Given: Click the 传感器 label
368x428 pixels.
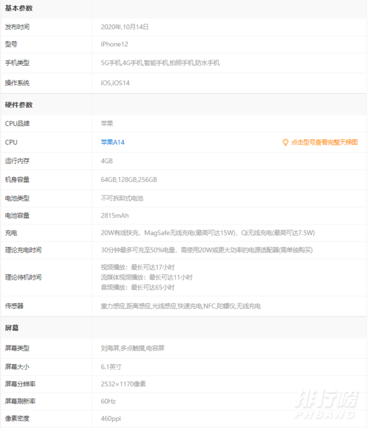Looking at the screenshot, I should click(14, 306).
